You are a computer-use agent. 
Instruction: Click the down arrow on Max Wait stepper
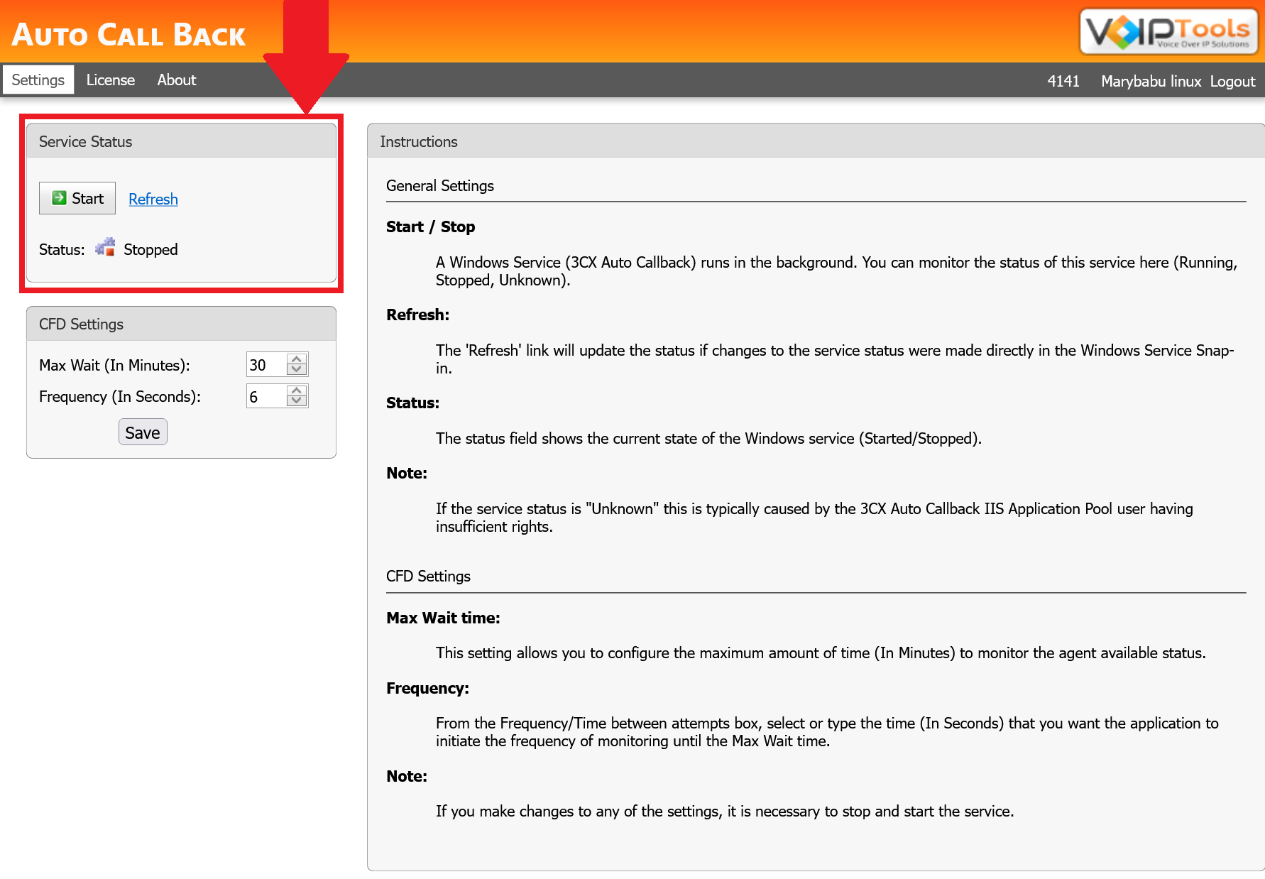[298, 370]
